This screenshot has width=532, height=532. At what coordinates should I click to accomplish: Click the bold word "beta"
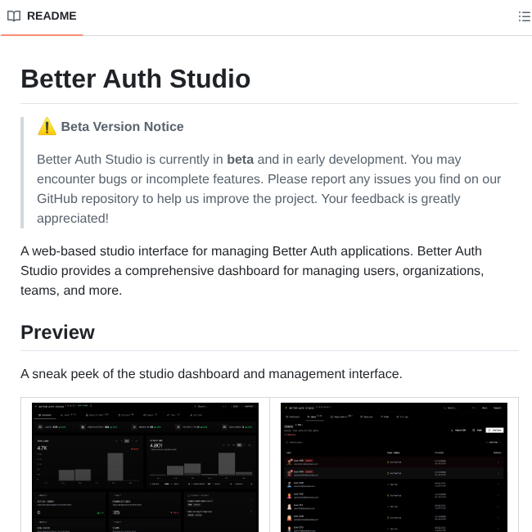[x=240, y=160]
